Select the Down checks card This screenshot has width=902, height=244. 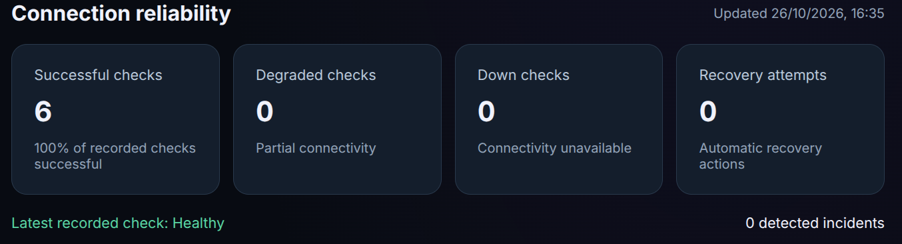pos(559,119)
